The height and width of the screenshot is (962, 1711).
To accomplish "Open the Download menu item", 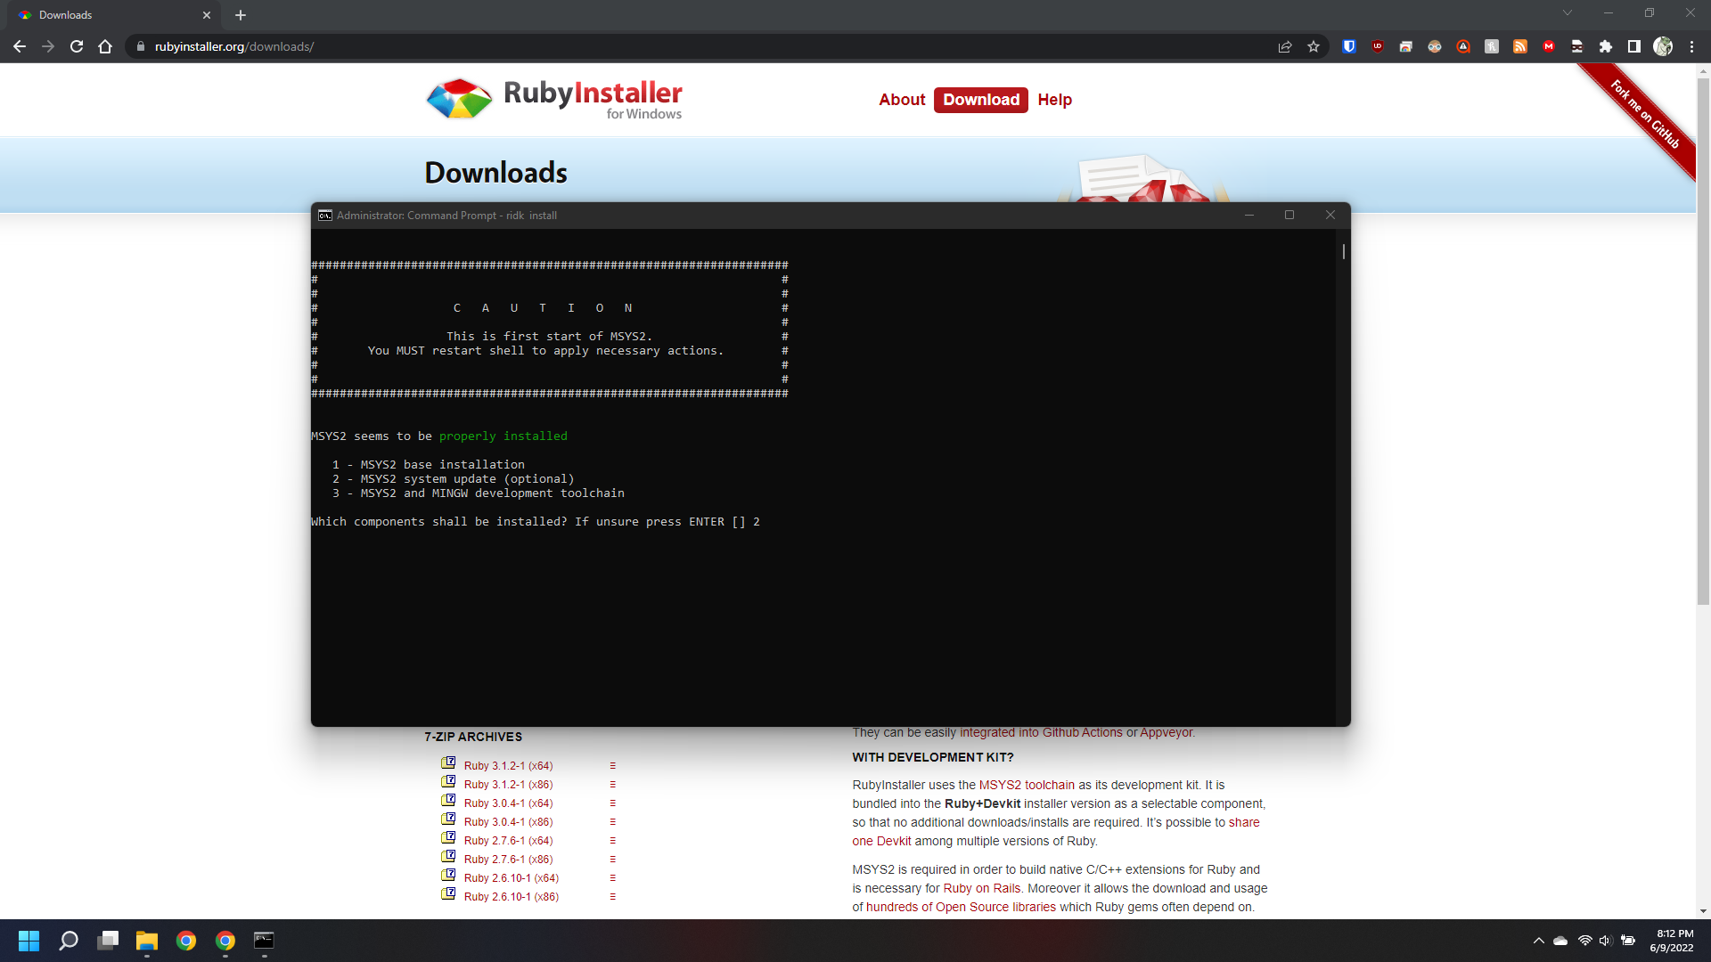I will click(x=981, y=100).
